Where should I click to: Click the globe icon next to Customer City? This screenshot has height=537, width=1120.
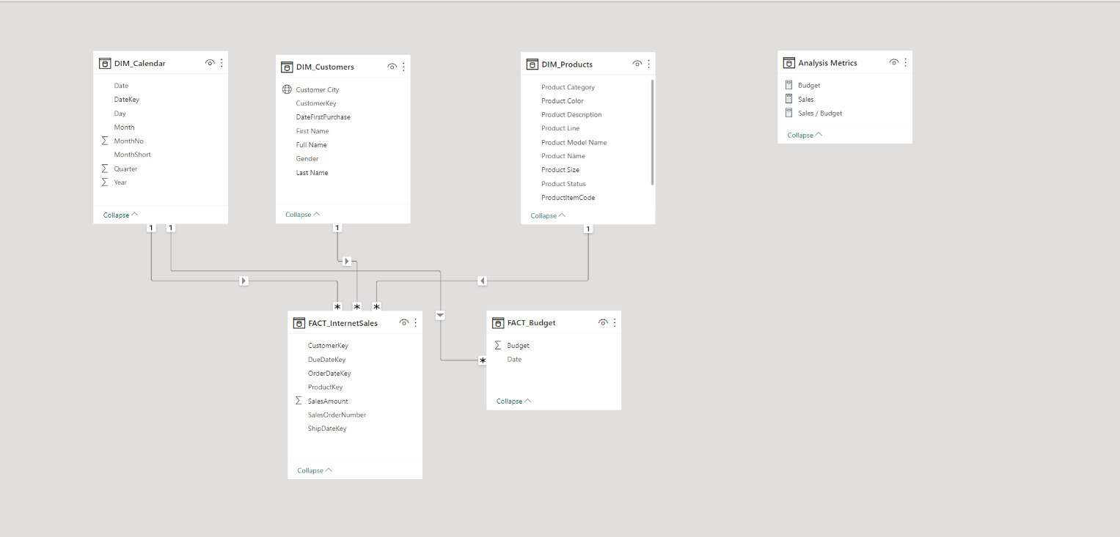pyautogui.click(x=287, y=89)
